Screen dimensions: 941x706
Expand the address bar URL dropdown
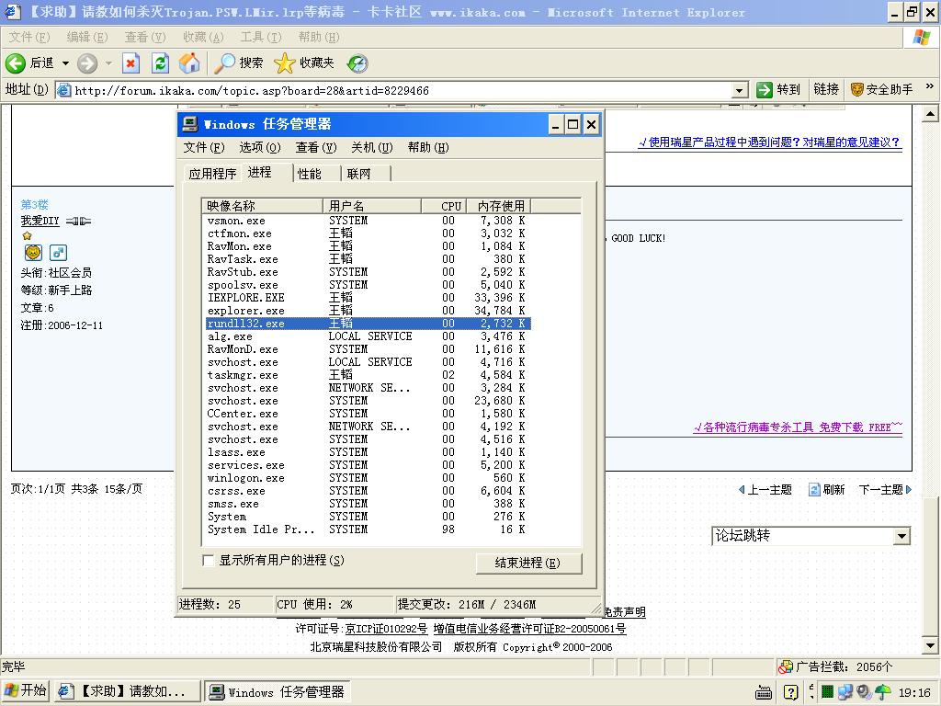click(740, 90)
